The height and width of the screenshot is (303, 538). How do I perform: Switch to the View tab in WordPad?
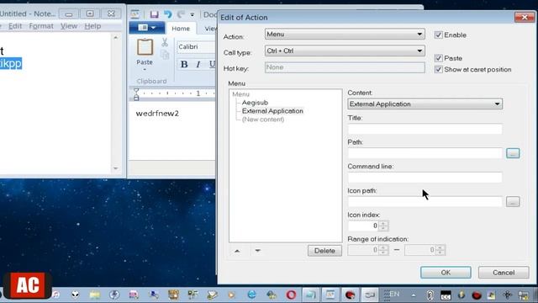(209, 29)
